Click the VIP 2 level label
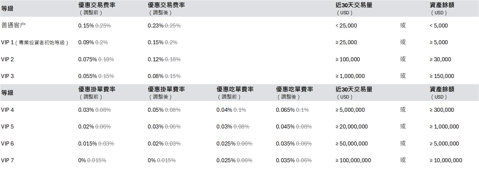This screenshot has width=479, height=169. point(8,59)
